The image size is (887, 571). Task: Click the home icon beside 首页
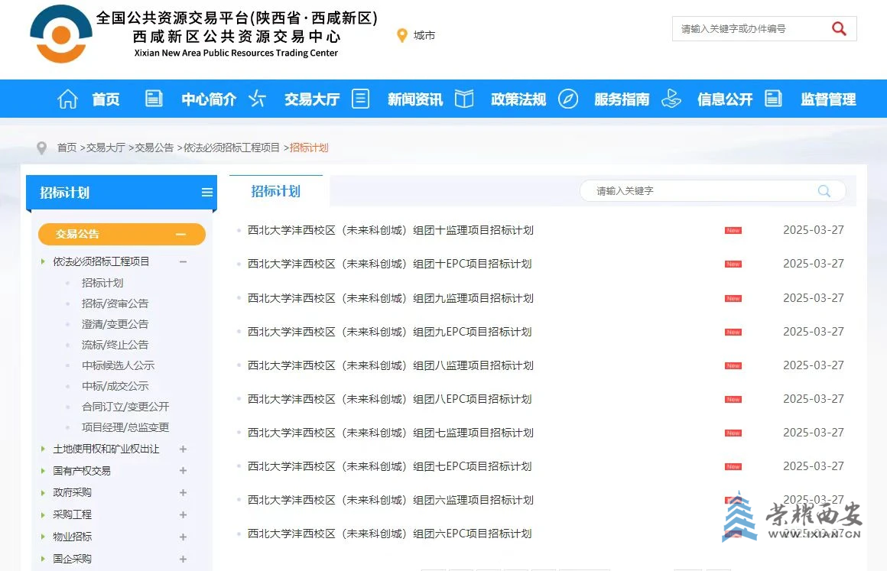coord(67,99)
